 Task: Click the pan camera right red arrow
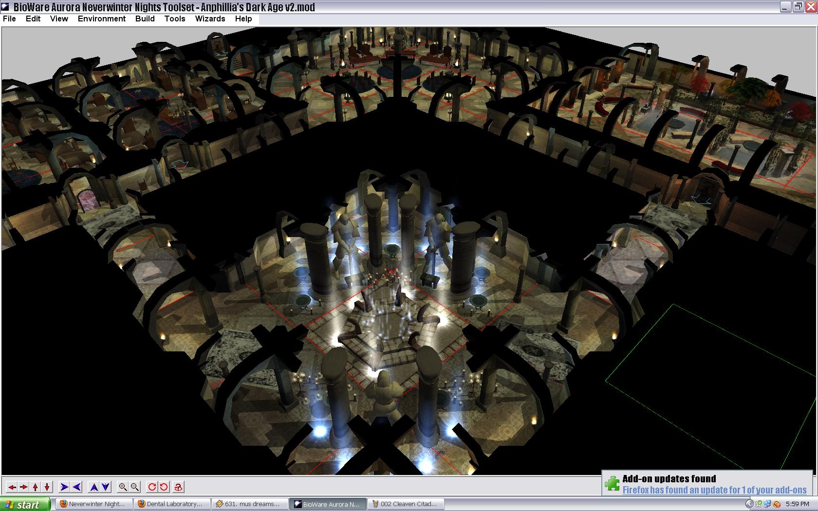tap(23, 487)
